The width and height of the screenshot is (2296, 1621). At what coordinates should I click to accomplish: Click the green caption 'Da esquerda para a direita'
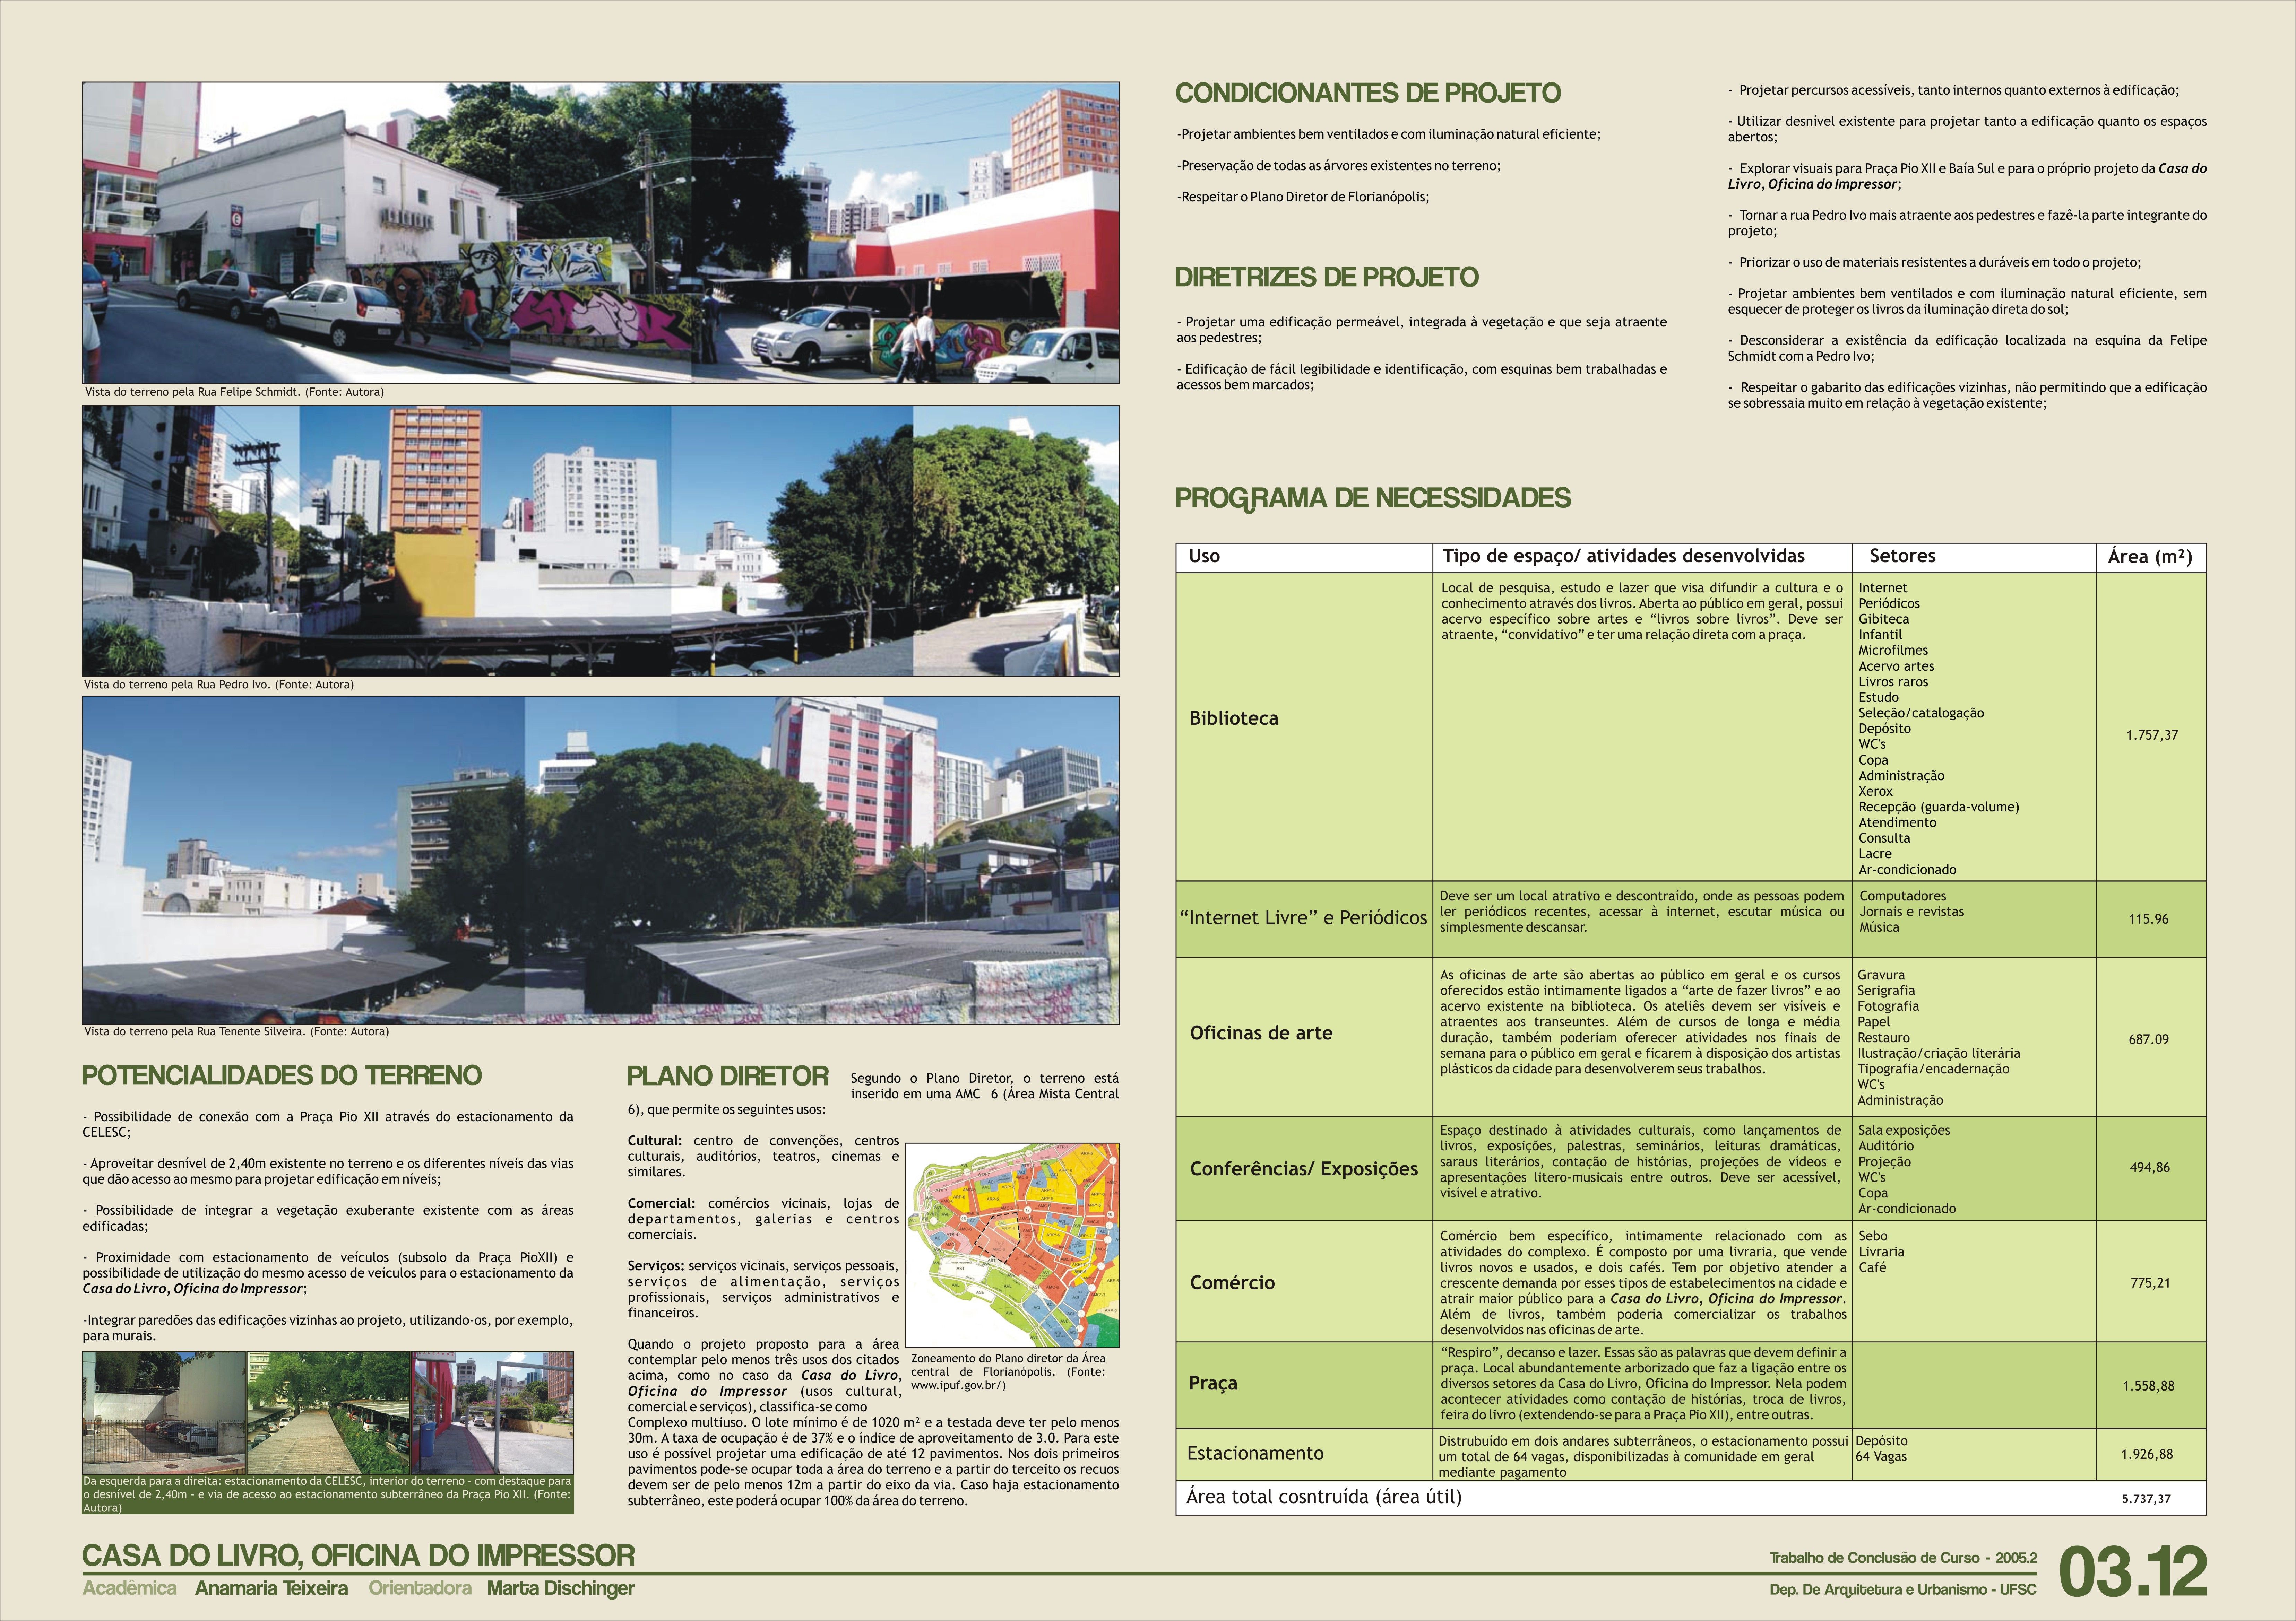pyautogui.click(x=328, y=1494)
